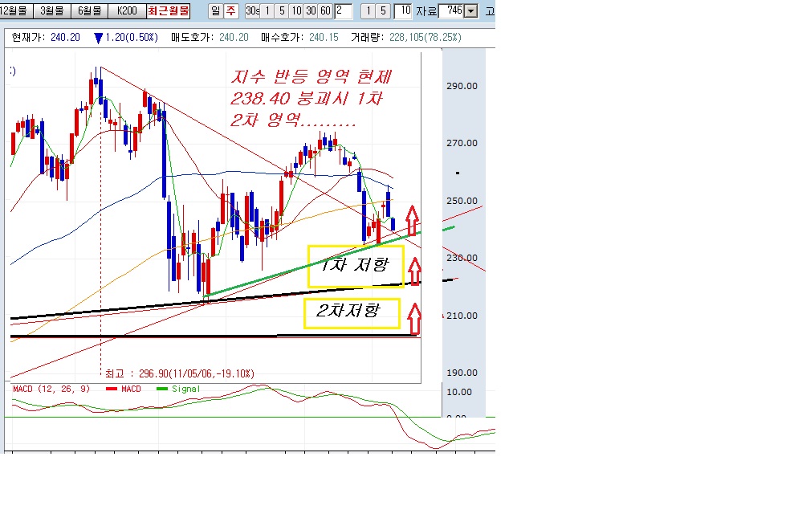Click the interval input field showing 2
The image size is (794, 522).
click(x=343, y=11)
